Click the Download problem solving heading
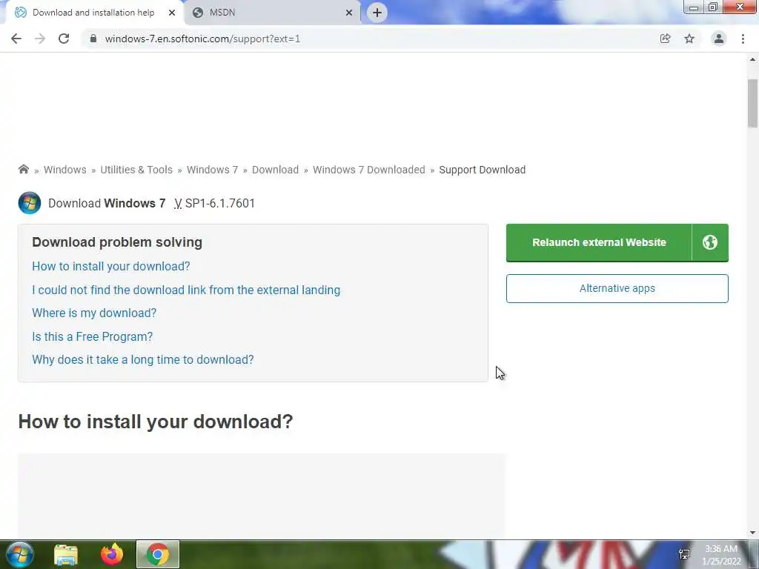This screenshot has width=759, height=569. click(117, 242)
